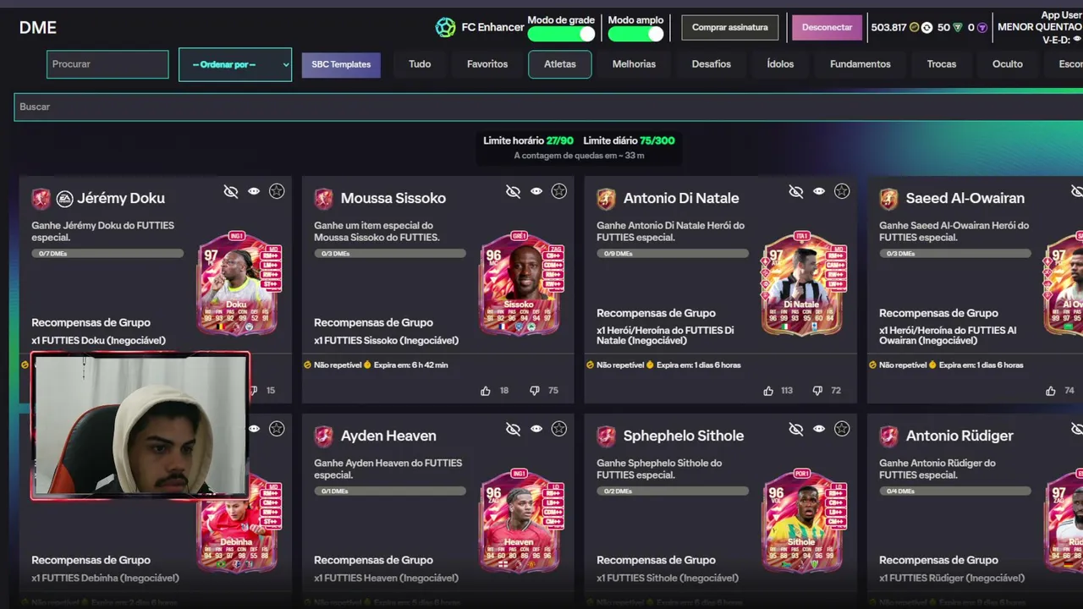Click the crossed-out eye icon on Antonio Di Natale card
This screenshot has height=609, width=1083.
click(796, 192)
